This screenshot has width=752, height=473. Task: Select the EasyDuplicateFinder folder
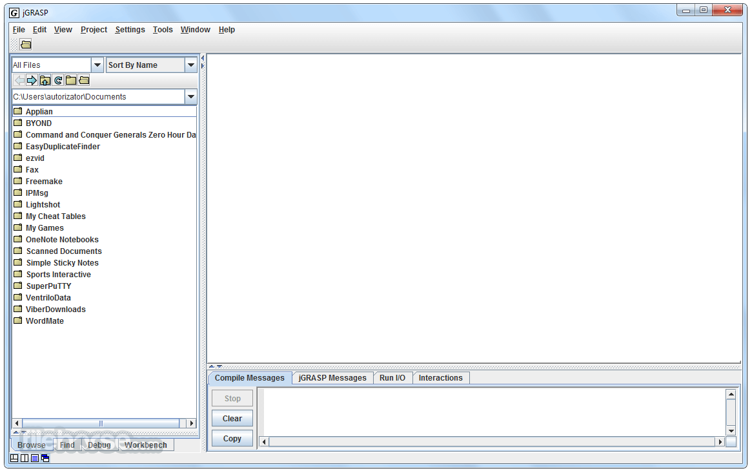click(x=104, y=147)
